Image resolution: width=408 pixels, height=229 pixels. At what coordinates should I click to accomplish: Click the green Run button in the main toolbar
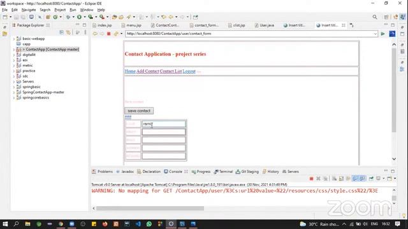click(79, 17)
